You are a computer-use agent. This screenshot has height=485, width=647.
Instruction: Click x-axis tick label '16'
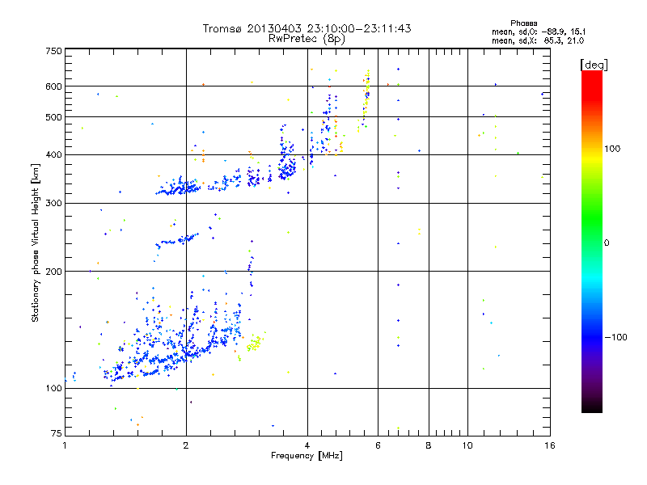click(550, 445)
